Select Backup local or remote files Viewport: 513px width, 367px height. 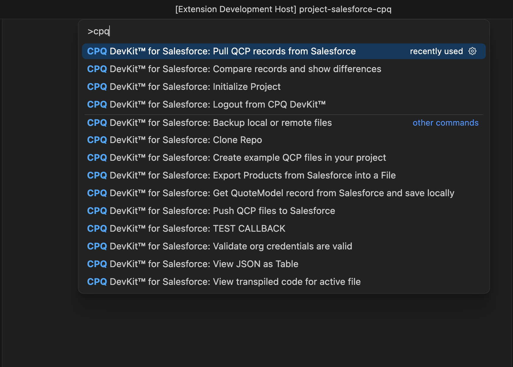(x=284, y=123)
